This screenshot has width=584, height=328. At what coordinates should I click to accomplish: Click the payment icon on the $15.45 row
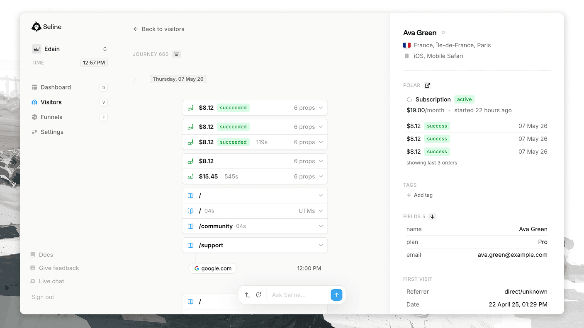[191, 176]
